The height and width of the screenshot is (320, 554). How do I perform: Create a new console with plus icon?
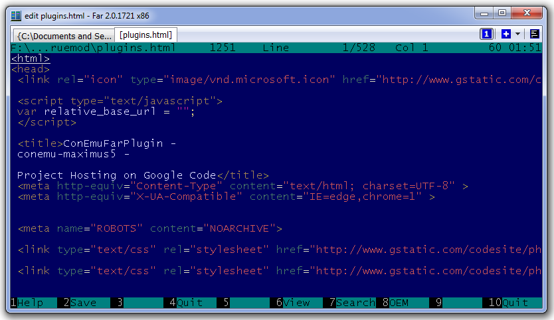point(506,34)
